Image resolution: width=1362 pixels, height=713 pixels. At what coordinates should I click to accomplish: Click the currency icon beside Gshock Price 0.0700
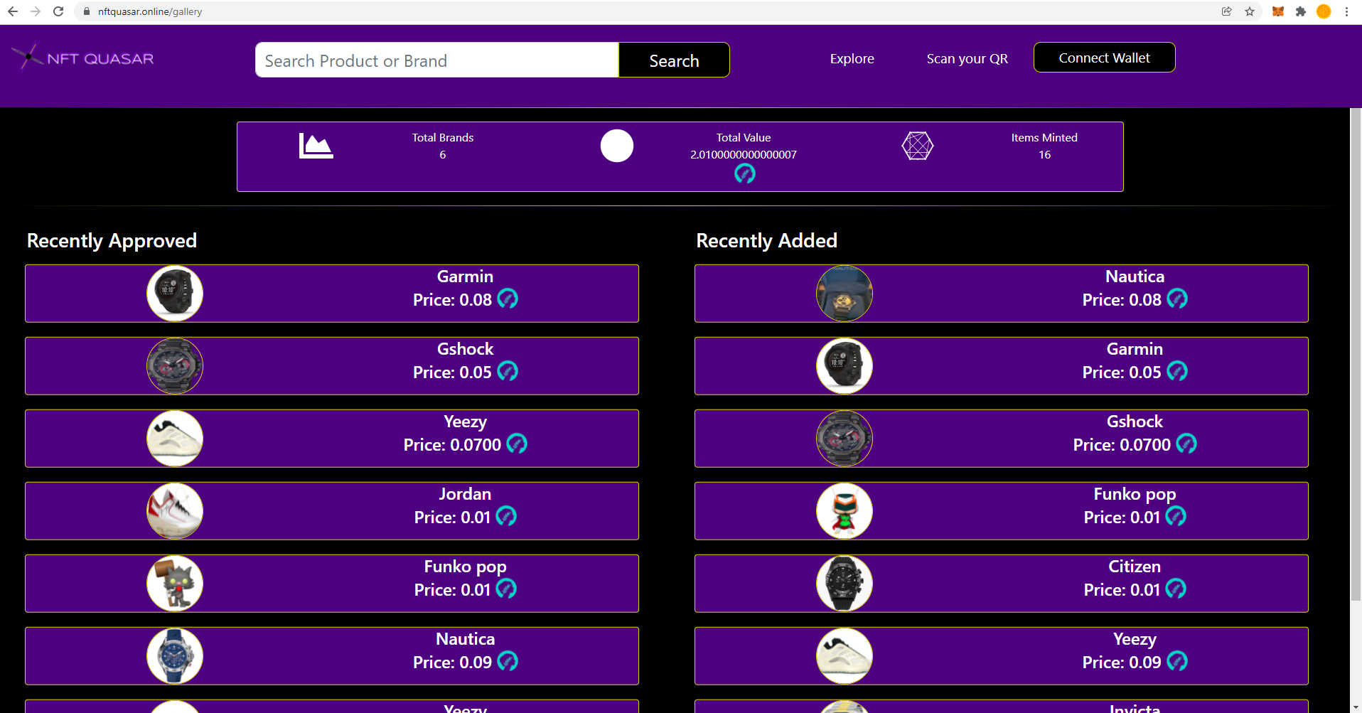point(1186,444)
